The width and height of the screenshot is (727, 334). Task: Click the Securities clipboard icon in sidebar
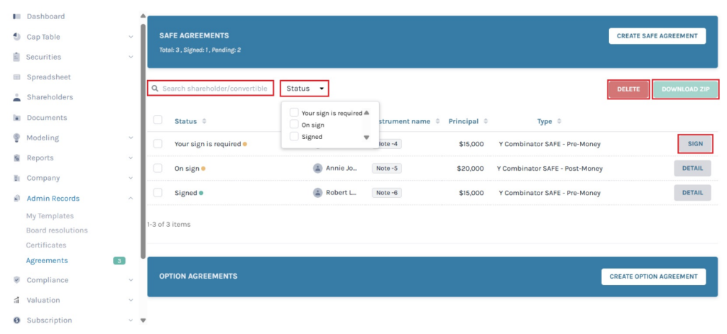point(16,57)
